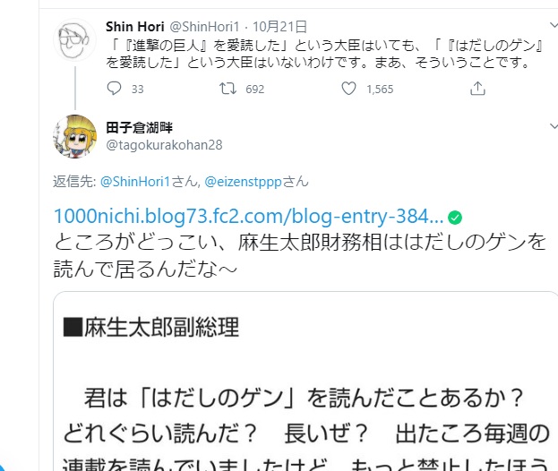Click the green verified check badge
The height and width of the screenshot is (471, 558).
point(455,218)
